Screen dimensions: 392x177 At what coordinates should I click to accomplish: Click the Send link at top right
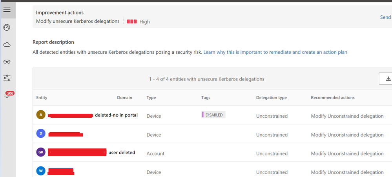coord(385,17)
